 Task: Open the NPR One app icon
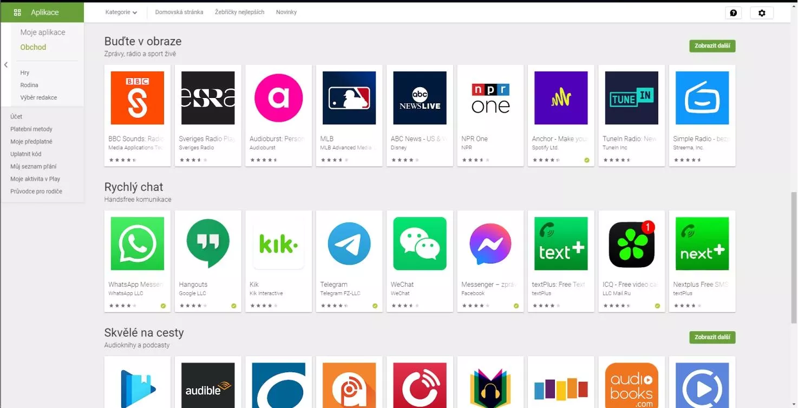click(x=490, y=98)
